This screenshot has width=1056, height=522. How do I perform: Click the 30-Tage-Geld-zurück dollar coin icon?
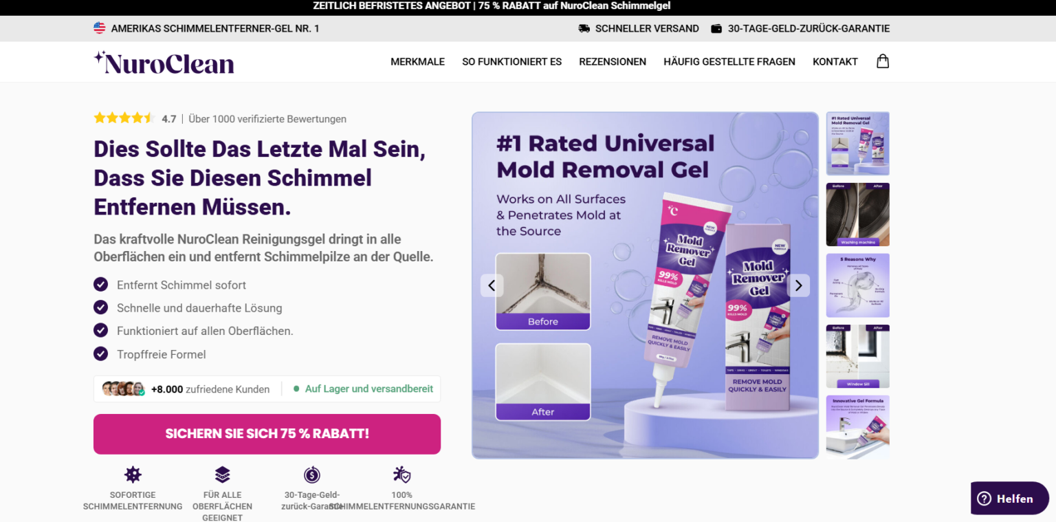click(312, 475)
